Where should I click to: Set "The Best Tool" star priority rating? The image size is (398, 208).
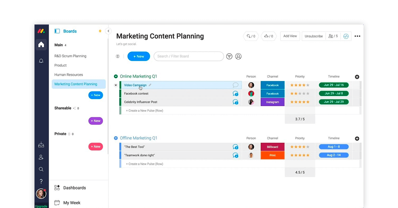pos(300,147)
